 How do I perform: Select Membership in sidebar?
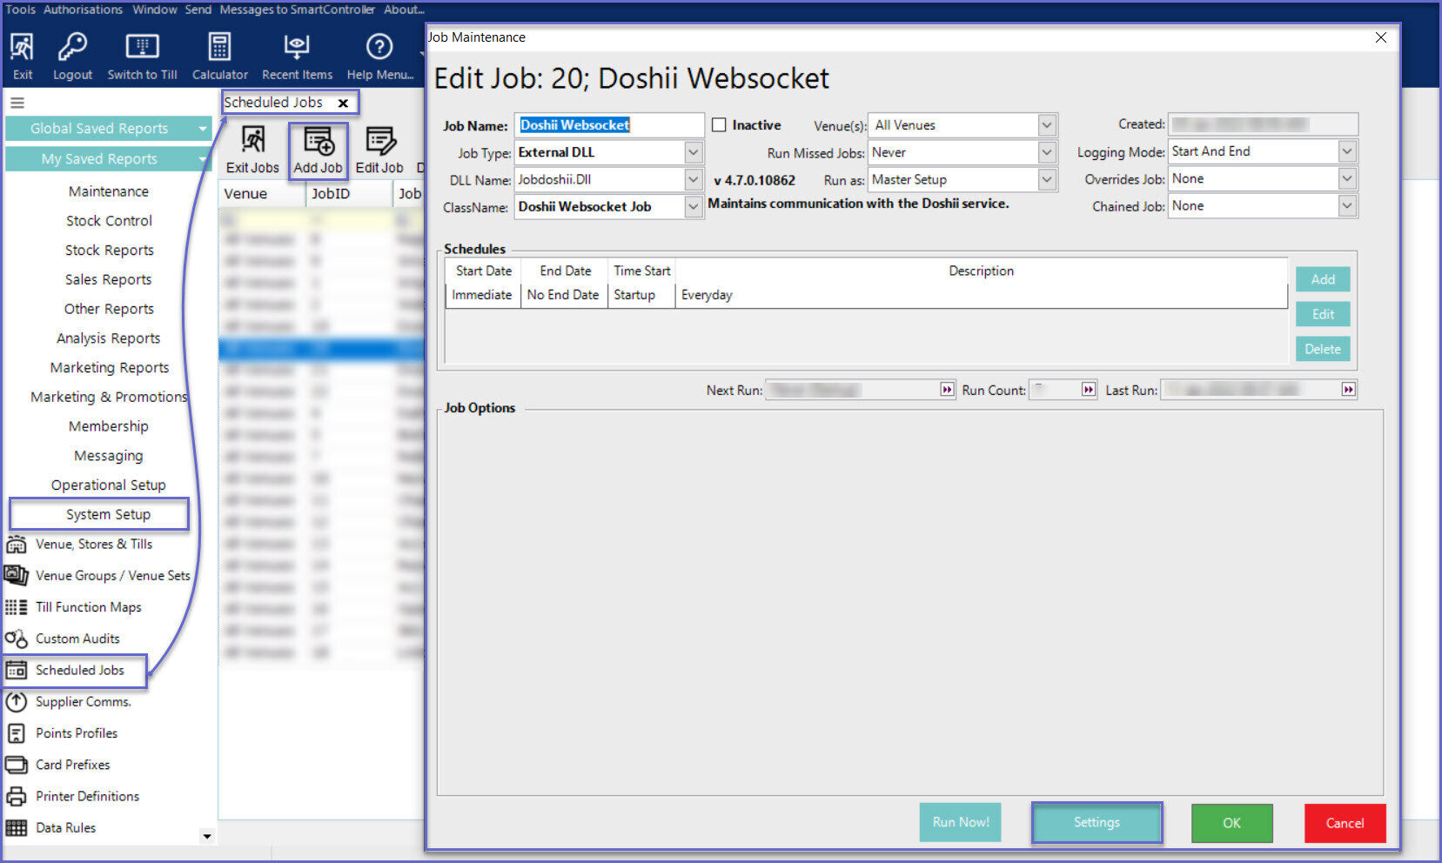(x=109, y=426)
